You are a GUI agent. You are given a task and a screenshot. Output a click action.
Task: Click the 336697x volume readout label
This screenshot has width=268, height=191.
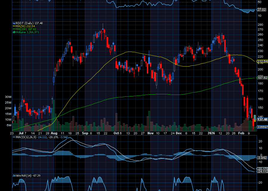tap(261, 126)
